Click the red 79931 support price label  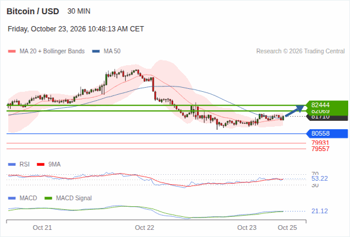[x=320, y=143]
